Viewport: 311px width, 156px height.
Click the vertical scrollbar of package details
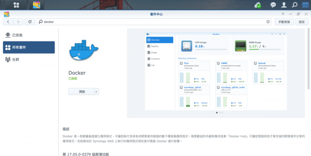click(308, 58)
